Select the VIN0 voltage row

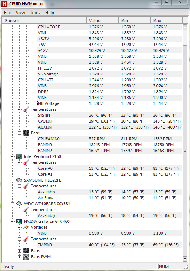(x=110, y=233)
